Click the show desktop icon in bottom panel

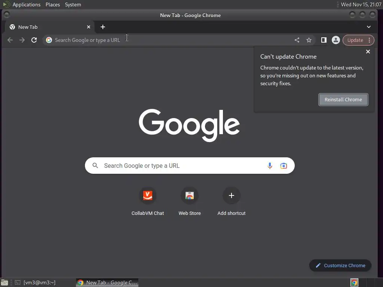4,283
